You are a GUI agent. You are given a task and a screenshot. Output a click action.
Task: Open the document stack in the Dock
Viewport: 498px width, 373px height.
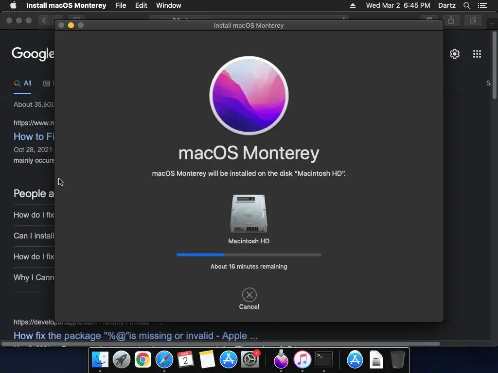click(x=376, y=360)
